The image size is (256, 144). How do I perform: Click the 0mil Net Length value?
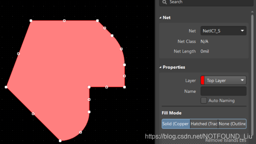pyautogui.click(x=205, y=51)
